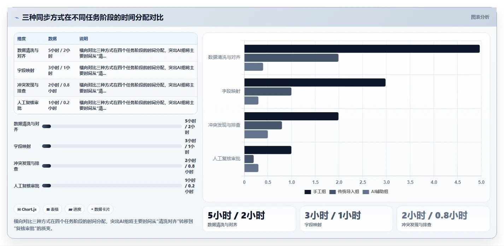The width and height of the screenshot is (504, 246).
Task: Click the lightning icon beside the title
Action: 17,18
